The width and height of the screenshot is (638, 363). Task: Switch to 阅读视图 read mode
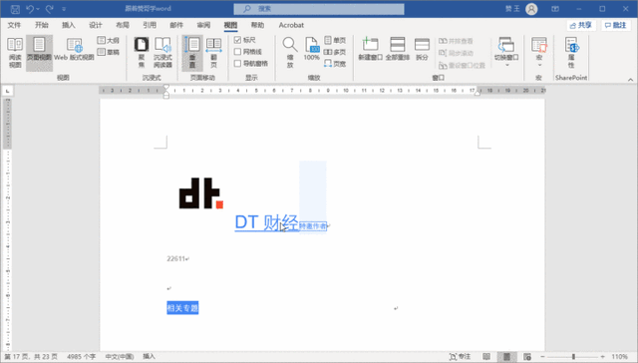(15, 53)
